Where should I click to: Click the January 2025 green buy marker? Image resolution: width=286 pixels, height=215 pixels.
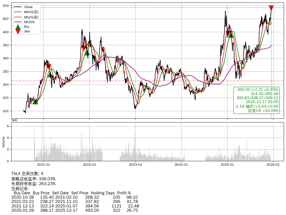tap(231, 35)
